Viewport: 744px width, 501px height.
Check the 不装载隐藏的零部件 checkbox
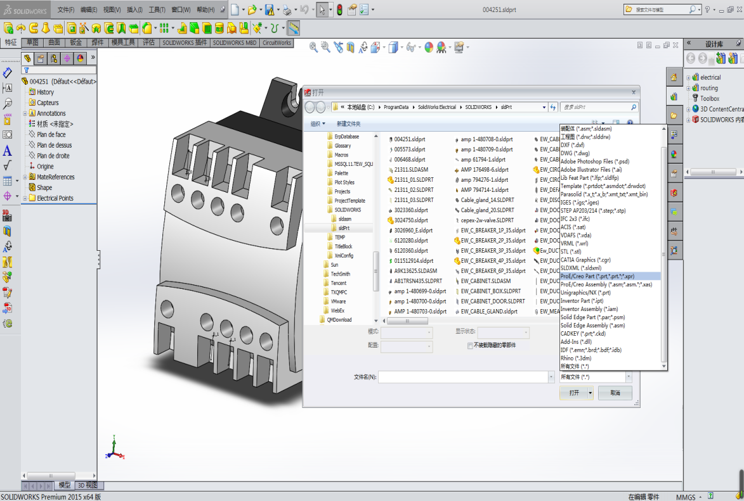(470, 346)
